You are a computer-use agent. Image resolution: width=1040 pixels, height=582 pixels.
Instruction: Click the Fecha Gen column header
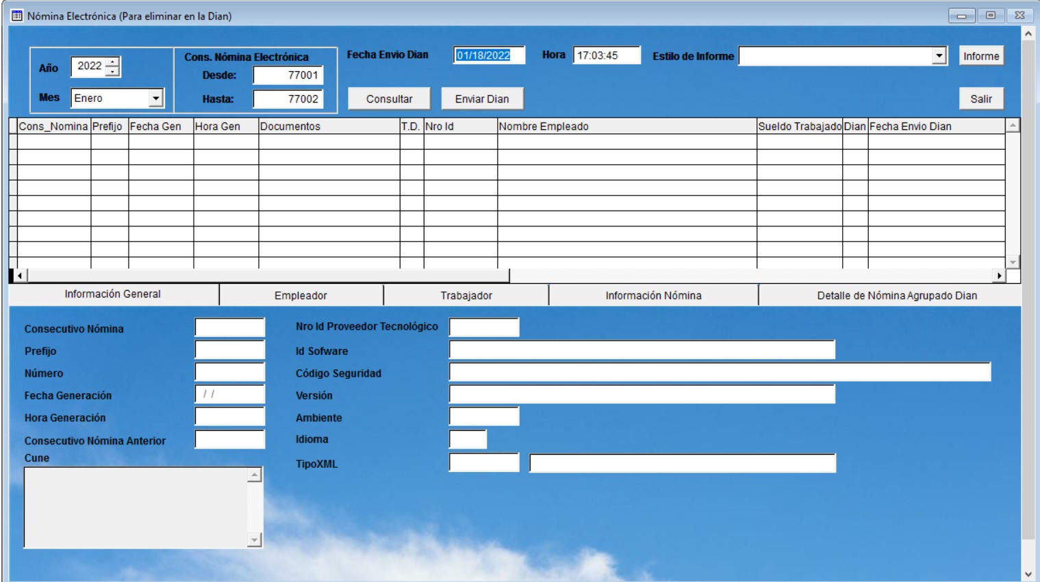click(161, 126)
